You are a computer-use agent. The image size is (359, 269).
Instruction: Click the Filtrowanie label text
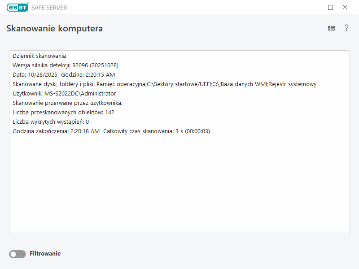pos(45,254)
